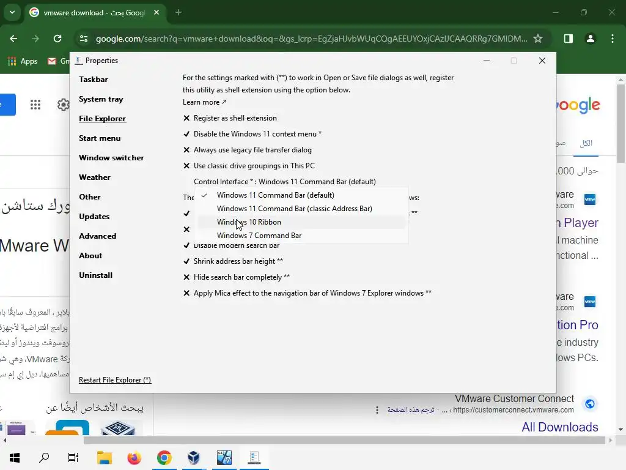
Task: Open Control Interface dropdown setting
Action: [x=285, y=182]
